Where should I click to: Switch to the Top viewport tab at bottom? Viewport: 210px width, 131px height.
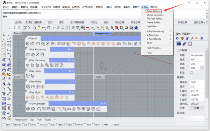(x=31, y=119)
